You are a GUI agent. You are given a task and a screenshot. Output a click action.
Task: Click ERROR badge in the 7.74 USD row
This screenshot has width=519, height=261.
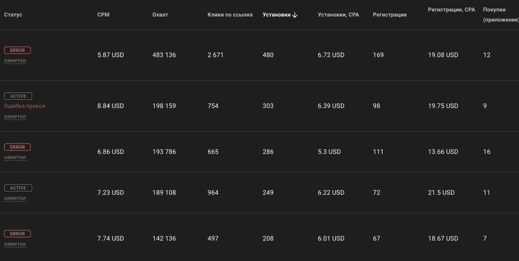click(x=17, y=233)
